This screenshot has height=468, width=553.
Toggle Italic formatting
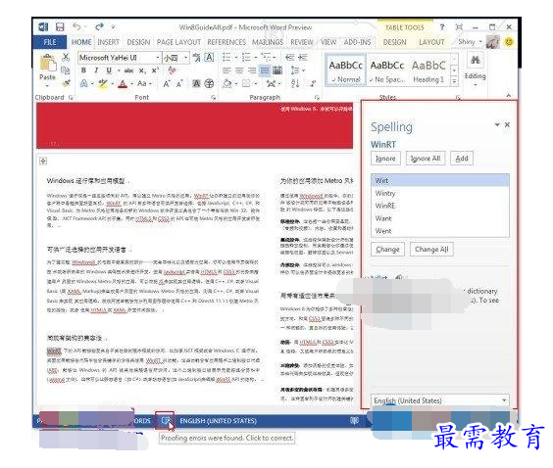pos(96,70)
